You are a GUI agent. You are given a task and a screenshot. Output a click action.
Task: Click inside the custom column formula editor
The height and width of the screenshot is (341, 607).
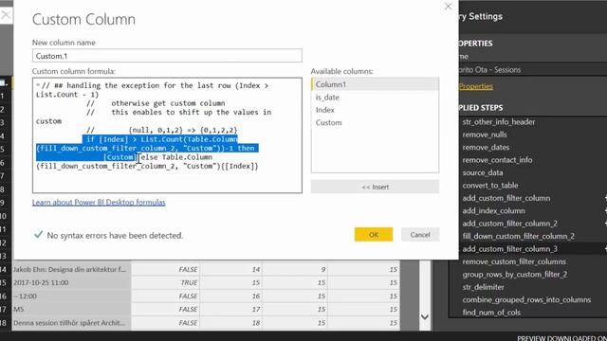pyautogui.click(x=167, y=135)
